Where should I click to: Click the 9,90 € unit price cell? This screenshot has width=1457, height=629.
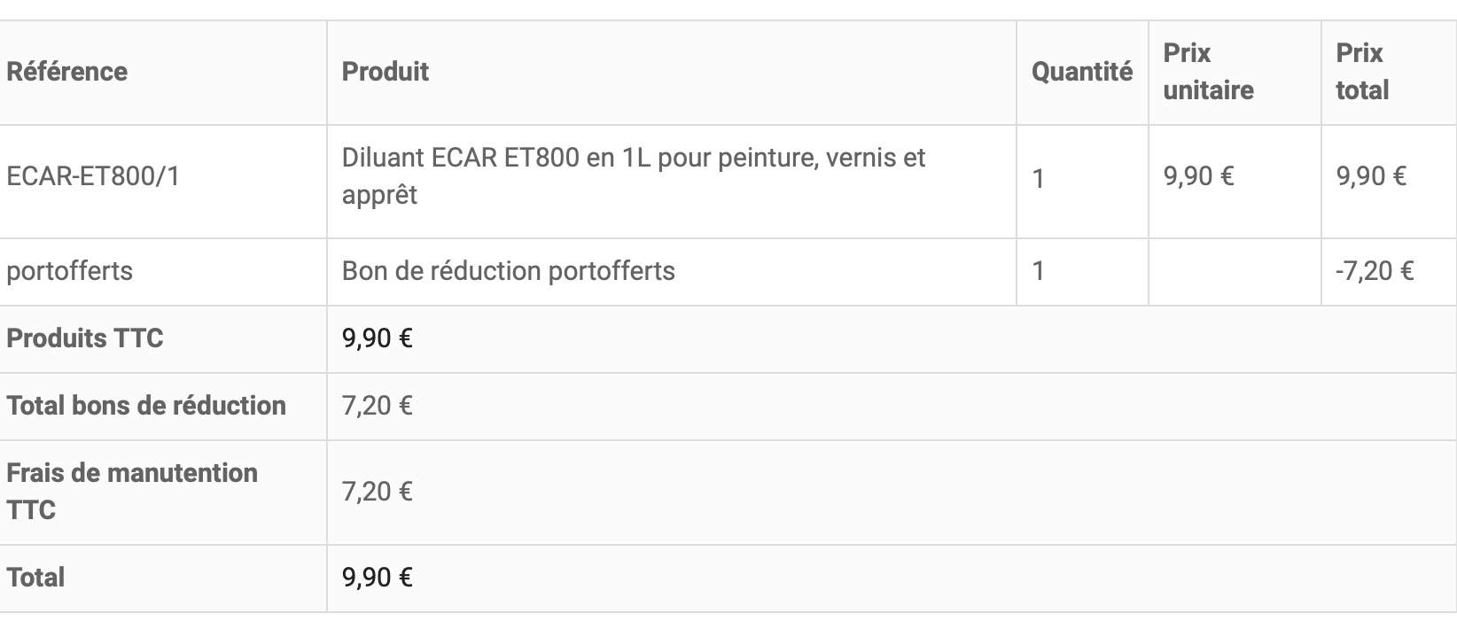click(1198, 176)
